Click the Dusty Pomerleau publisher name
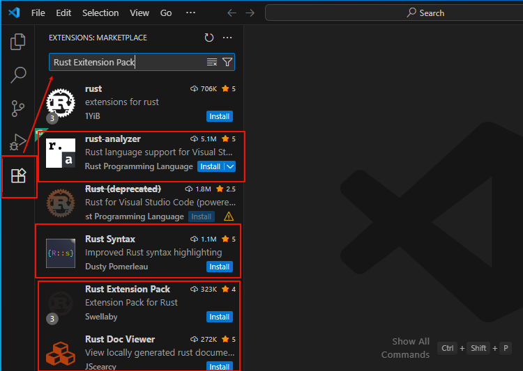Viewport: 523px width, 371px height. coord(116,267)
